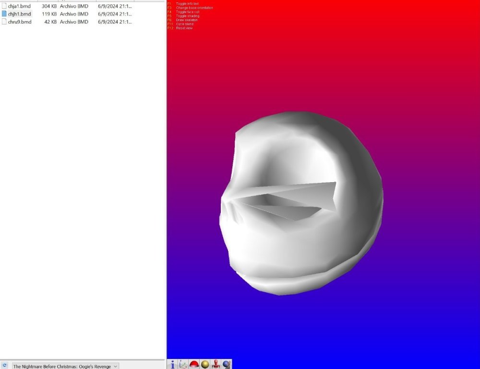
Task: Click the chru9.bmd file icon
Action: [4, 22]
